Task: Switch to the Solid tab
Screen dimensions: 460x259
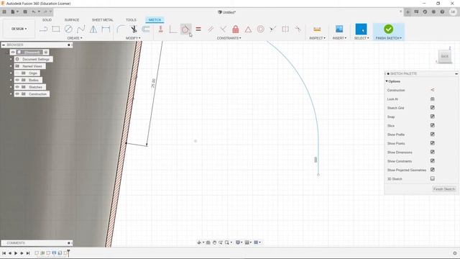Action: pyautogui.click(x=47, y=20)
